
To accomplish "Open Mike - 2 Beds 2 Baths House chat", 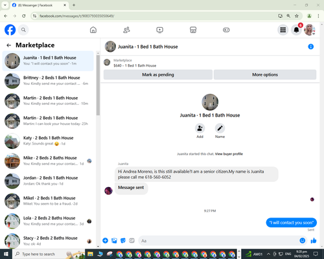I will 48,161.
